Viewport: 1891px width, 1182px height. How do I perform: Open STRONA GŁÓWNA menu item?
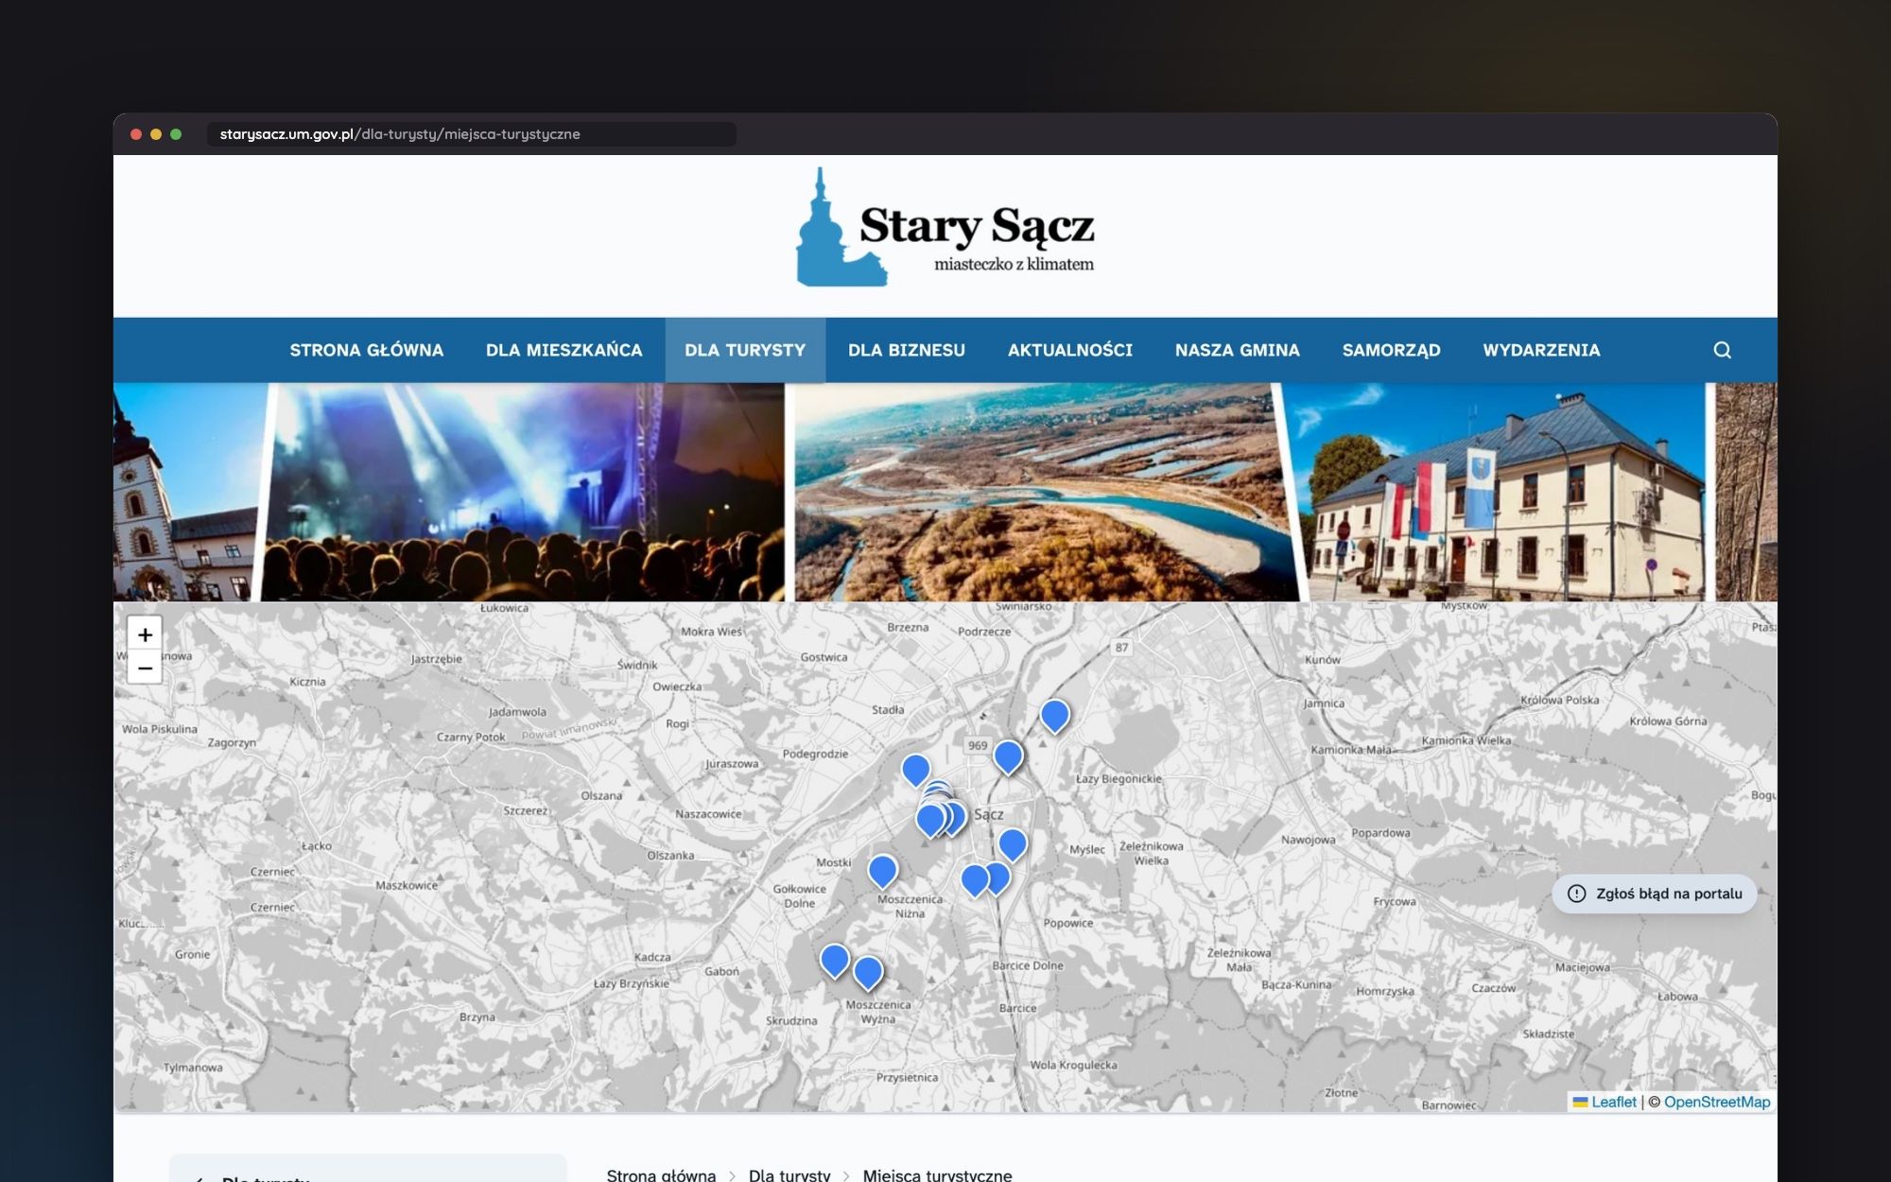coord(367,350)
